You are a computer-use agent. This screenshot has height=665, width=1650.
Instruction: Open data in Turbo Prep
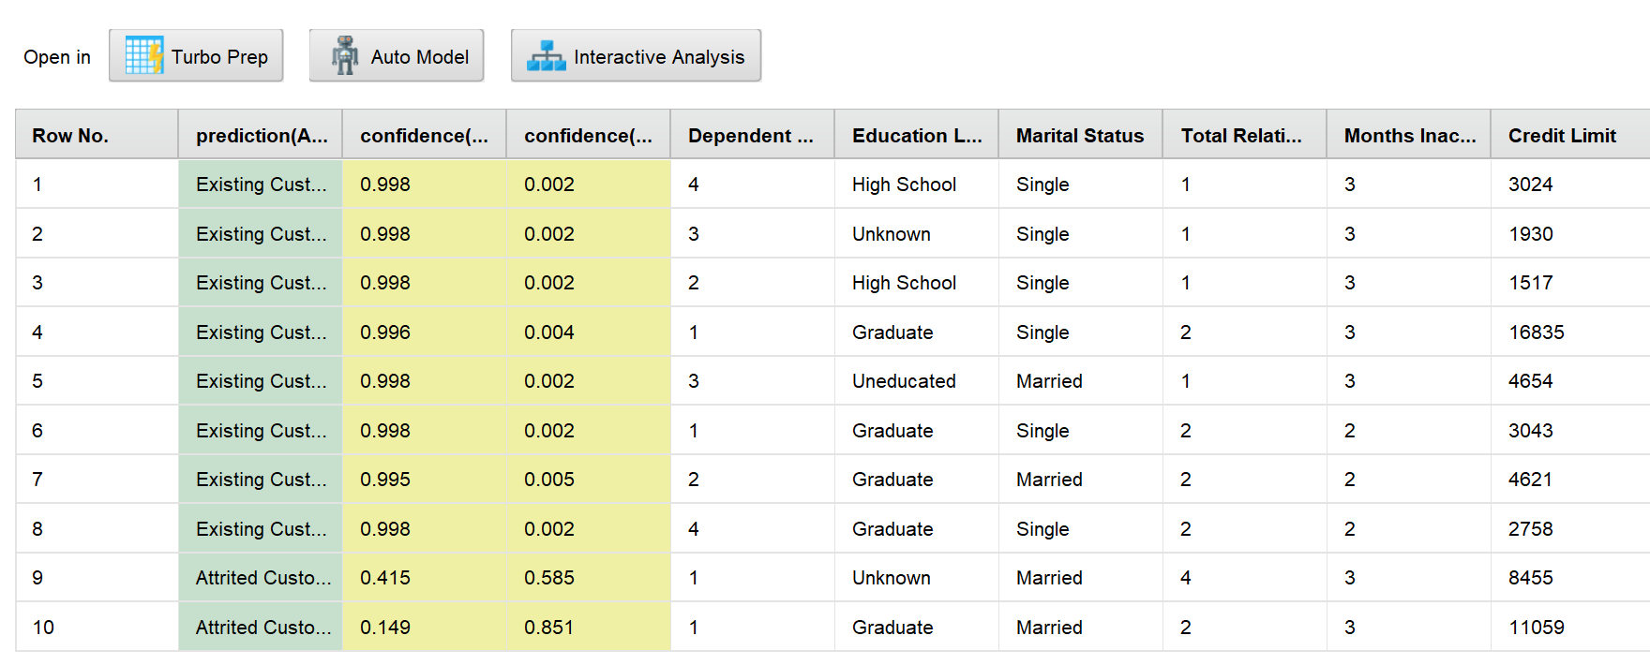coord(196,56)
